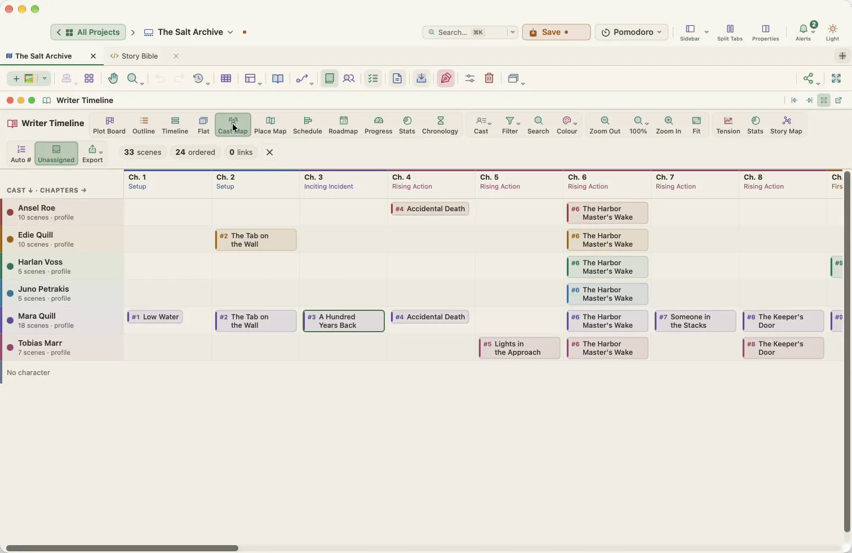This screenshot has height=553, width=852.
Task: Open the Search timeline tool
Action: point(538,125)
